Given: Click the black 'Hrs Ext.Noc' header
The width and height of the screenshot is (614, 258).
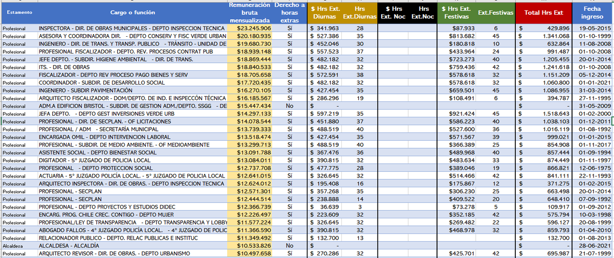Looking at the screenshot, I should tap(423, 13).
